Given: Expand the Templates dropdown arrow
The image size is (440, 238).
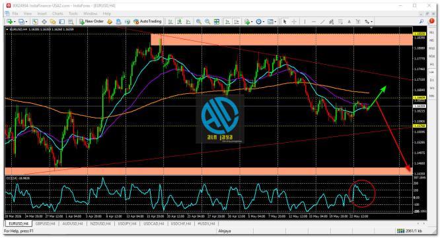Looking at the screenshot, I should pyautogui.click(x=275, y=22).
